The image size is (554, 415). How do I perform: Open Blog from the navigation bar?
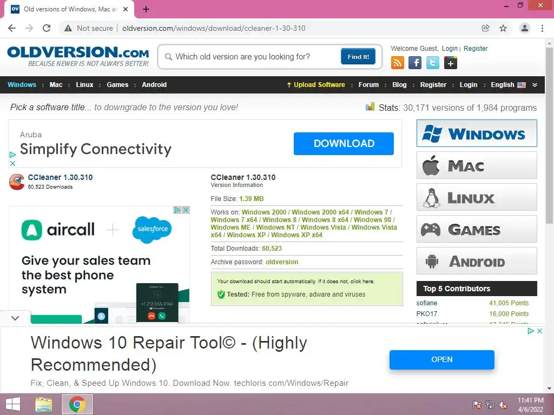click(400, 85)
